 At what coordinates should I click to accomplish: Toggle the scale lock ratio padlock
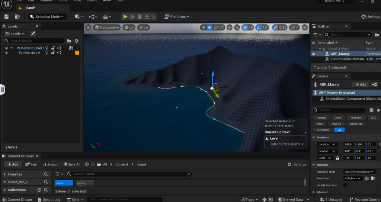[337, 158]
